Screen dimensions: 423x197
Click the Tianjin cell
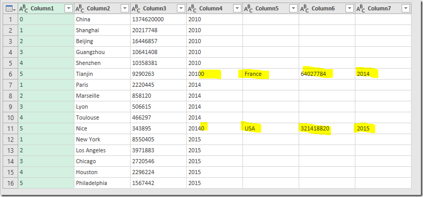coord(102,74)
